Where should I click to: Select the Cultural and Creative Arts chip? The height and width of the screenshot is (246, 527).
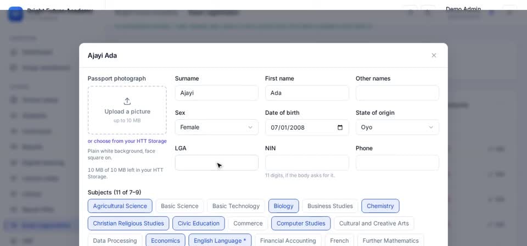click(374, 223)
